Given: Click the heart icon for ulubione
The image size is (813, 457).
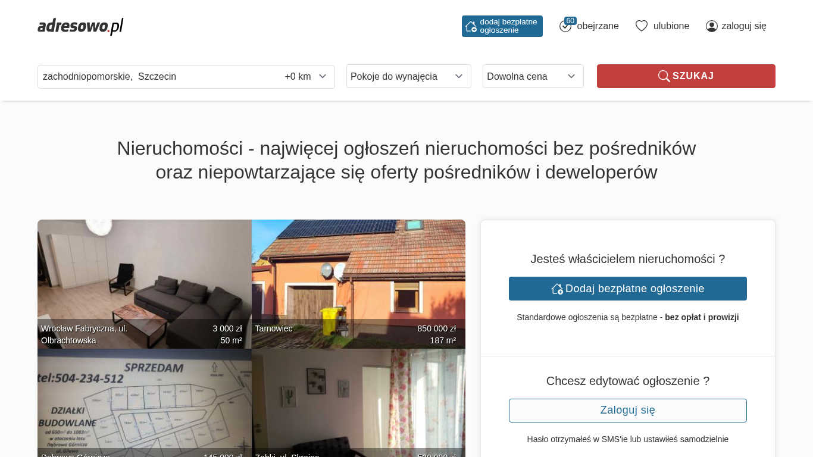Looking at the screenshot, I should tap(642, 26).
